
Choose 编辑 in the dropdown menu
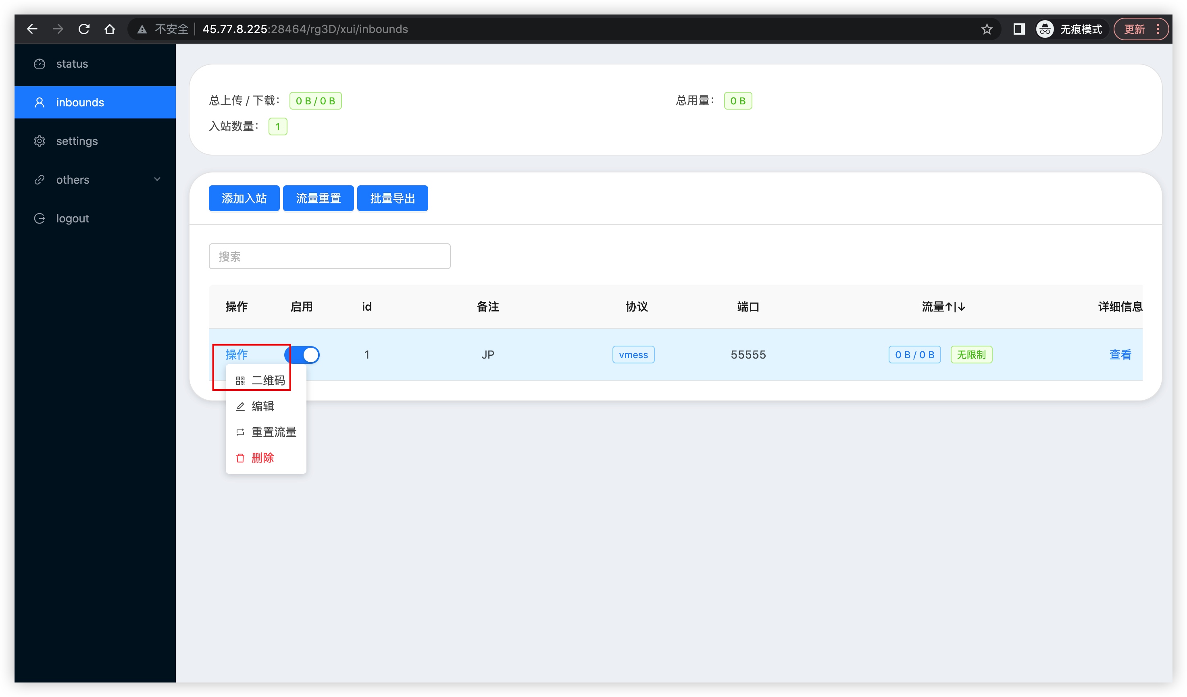[262, 406]
